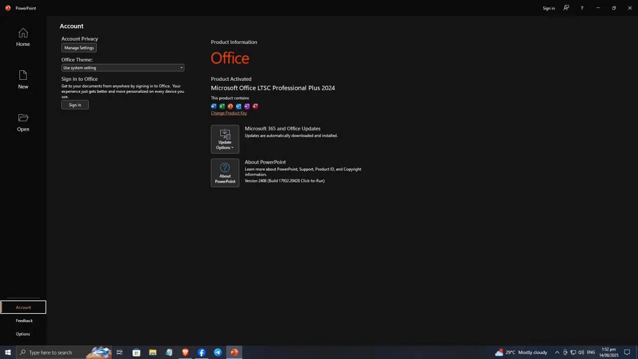Click the Microsoft Office LTSC Professional Plus 2024 text
The height and width of the screenshot is (359, 638).
pos(273,88)
